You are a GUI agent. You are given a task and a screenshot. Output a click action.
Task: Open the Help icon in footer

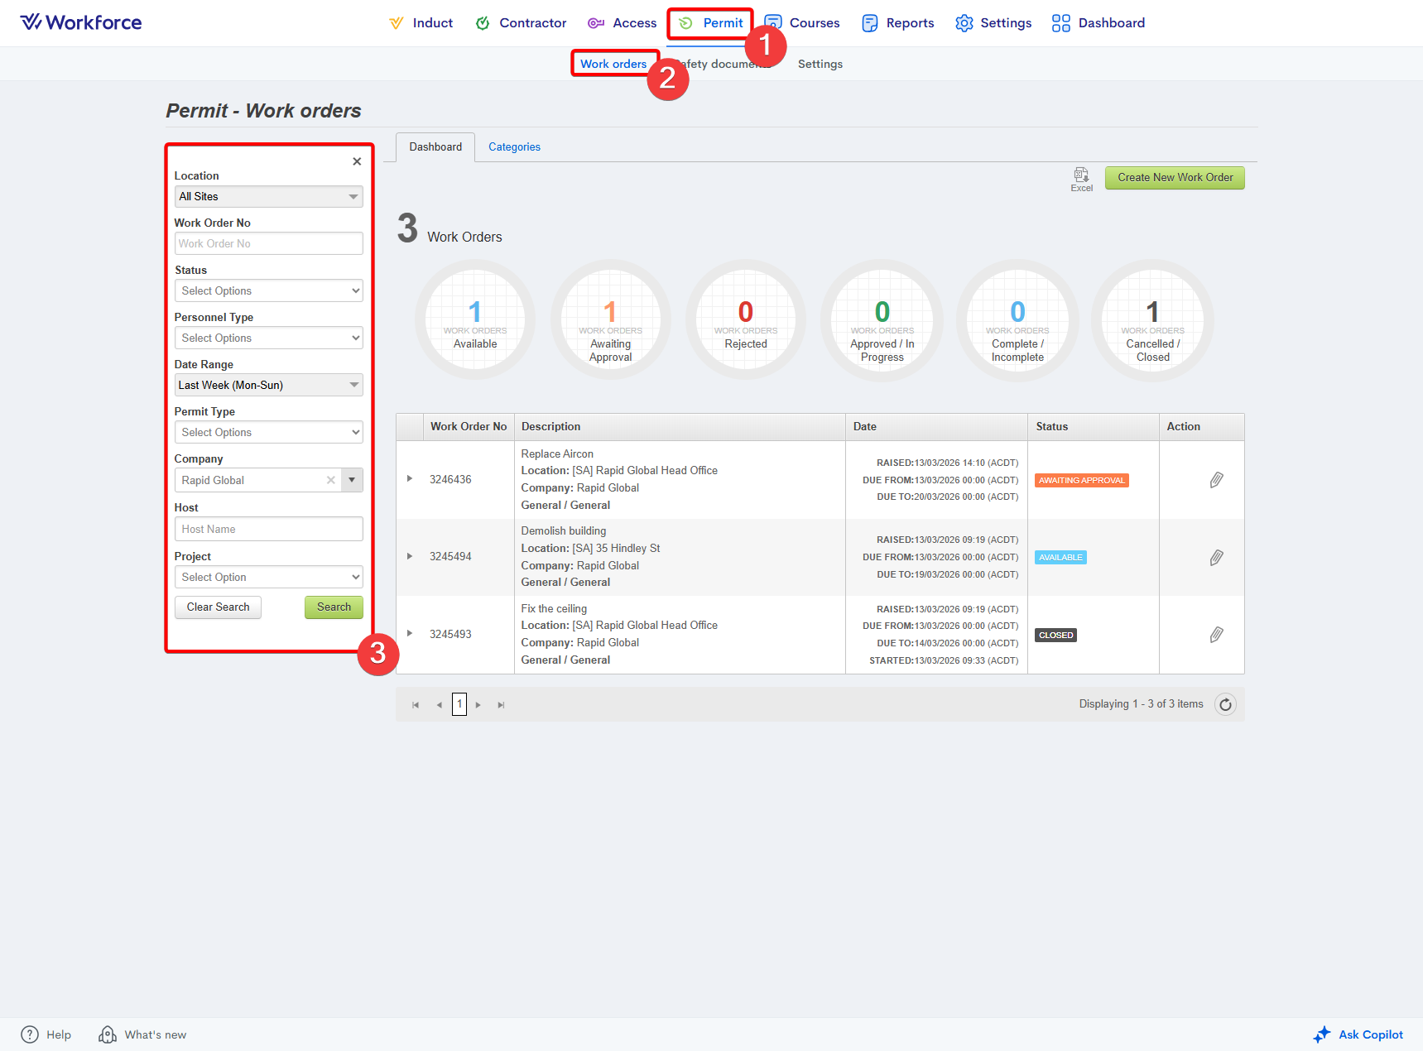click(30, 1034)
